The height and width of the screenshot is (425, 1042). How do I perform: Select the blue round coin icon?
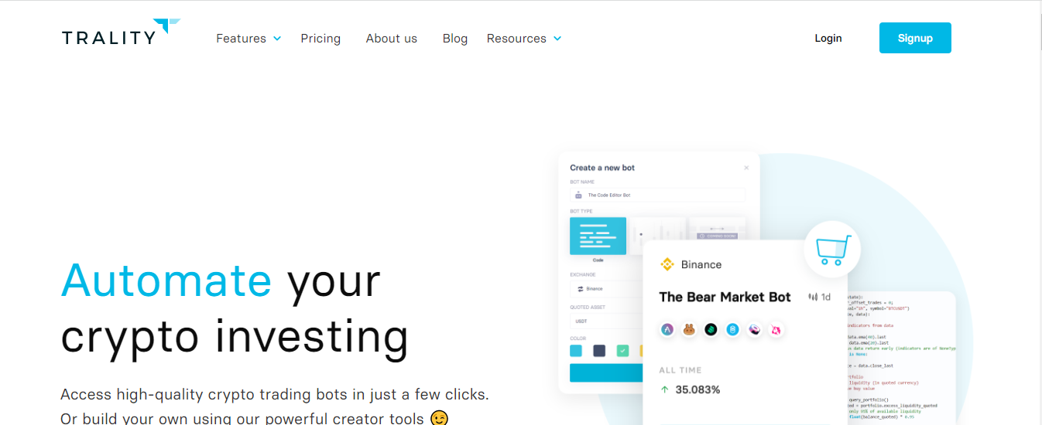tap(732, 330)
